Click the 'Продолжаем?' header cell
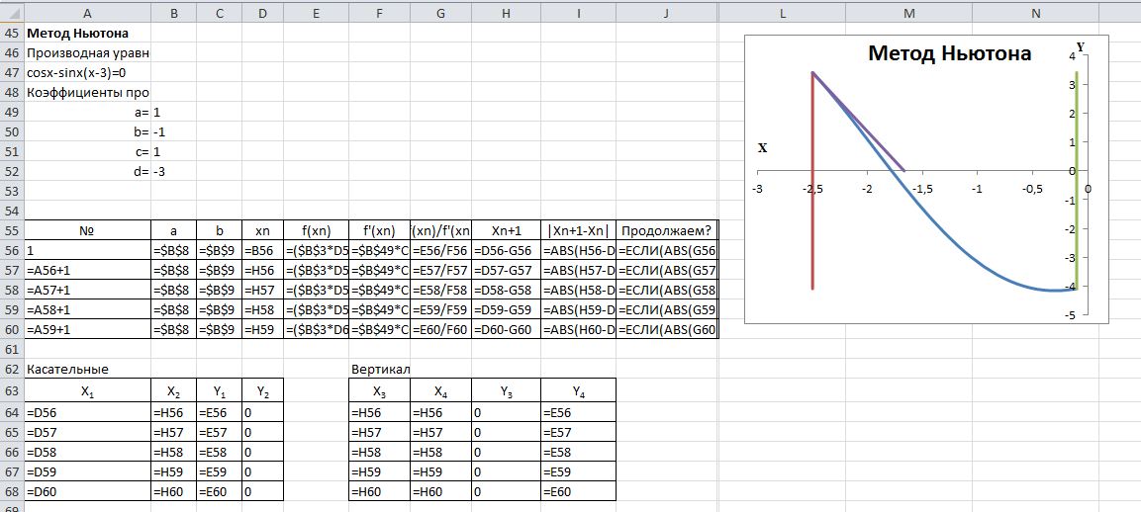The image size is (1141, 512). pyautogui.click(x=667, y=231)
